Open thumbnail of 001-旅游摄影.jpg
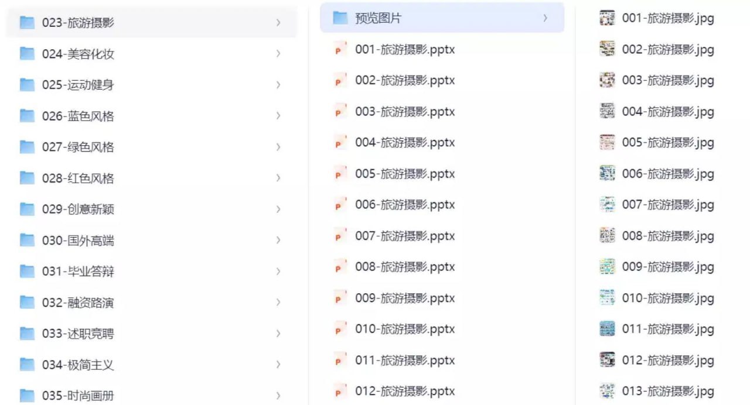 pyautogui.click(x=608, y=18)
